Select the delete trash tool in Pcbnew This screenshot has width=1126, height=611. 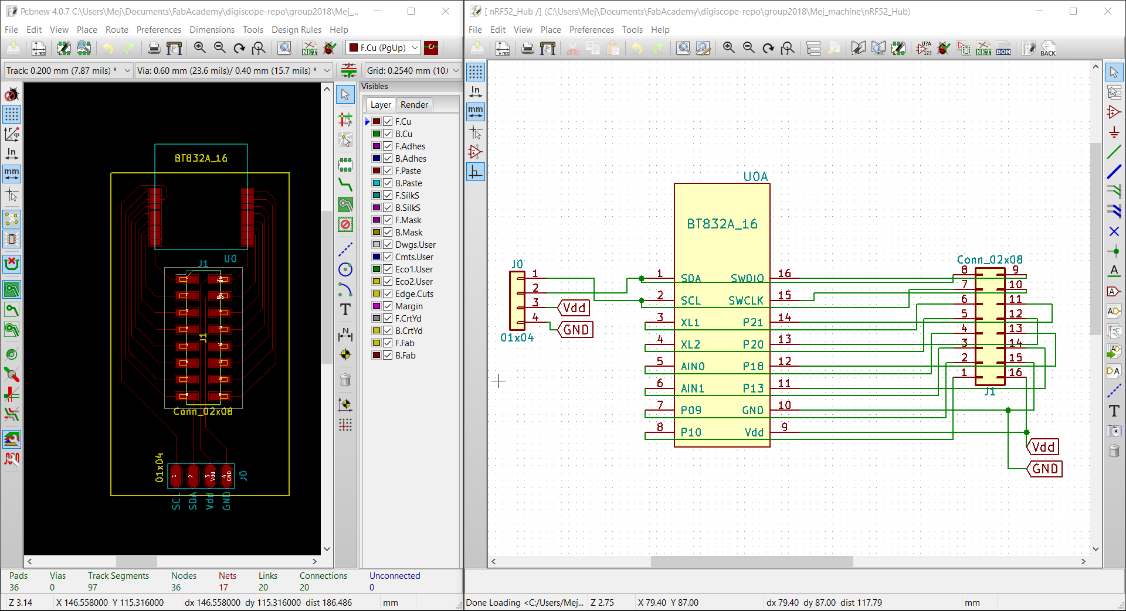tap(345, 380)
